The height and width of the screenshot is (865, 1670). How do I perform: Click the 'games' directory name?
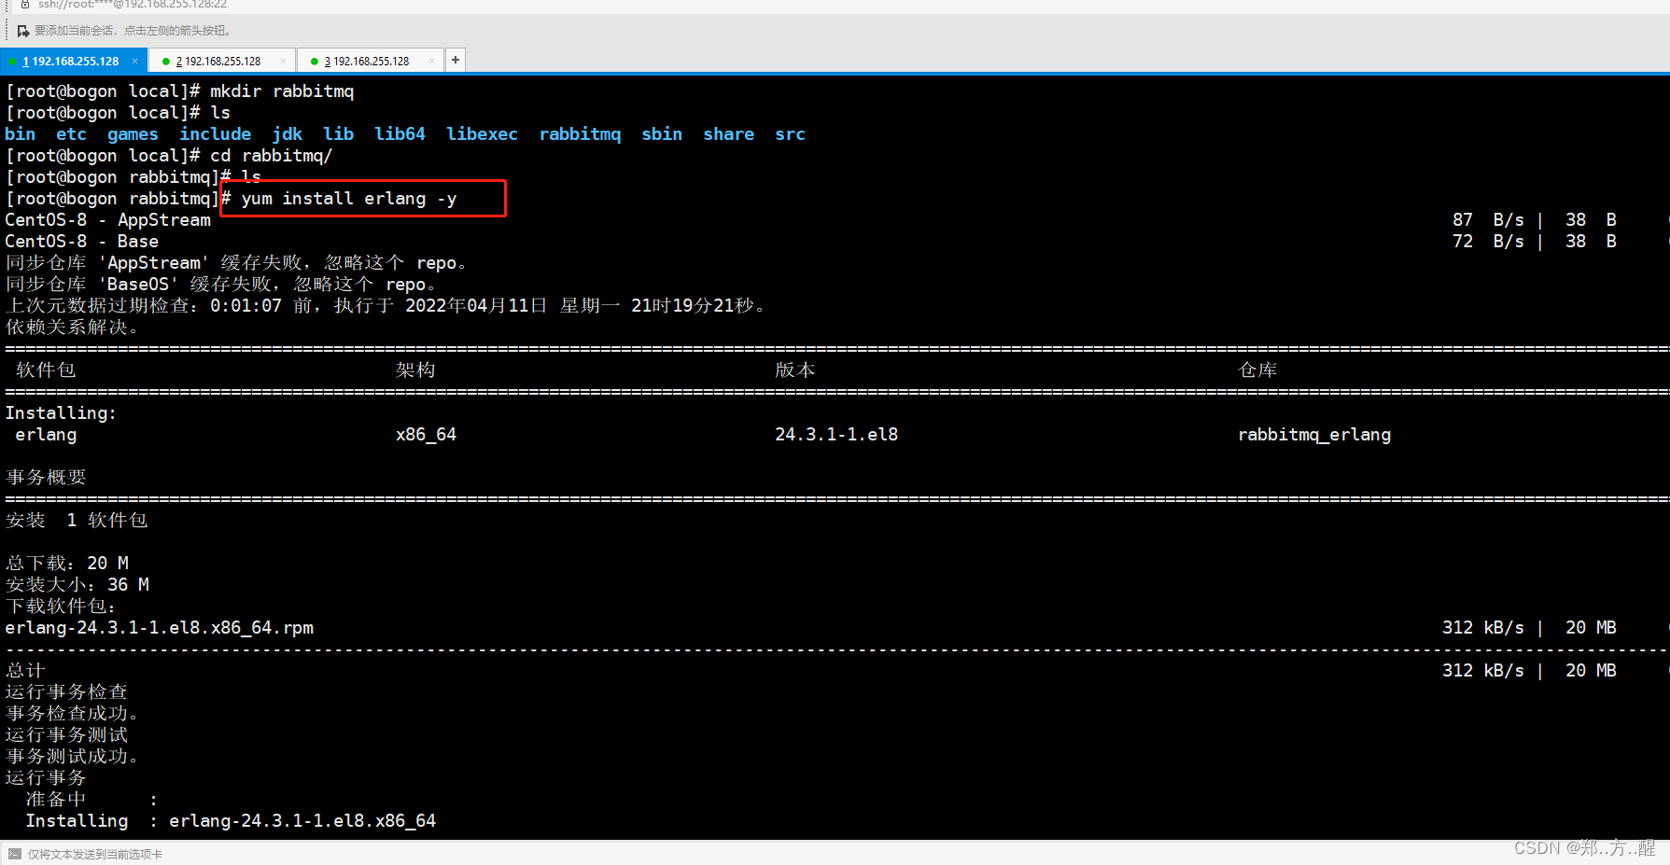[x=133, y=134]
